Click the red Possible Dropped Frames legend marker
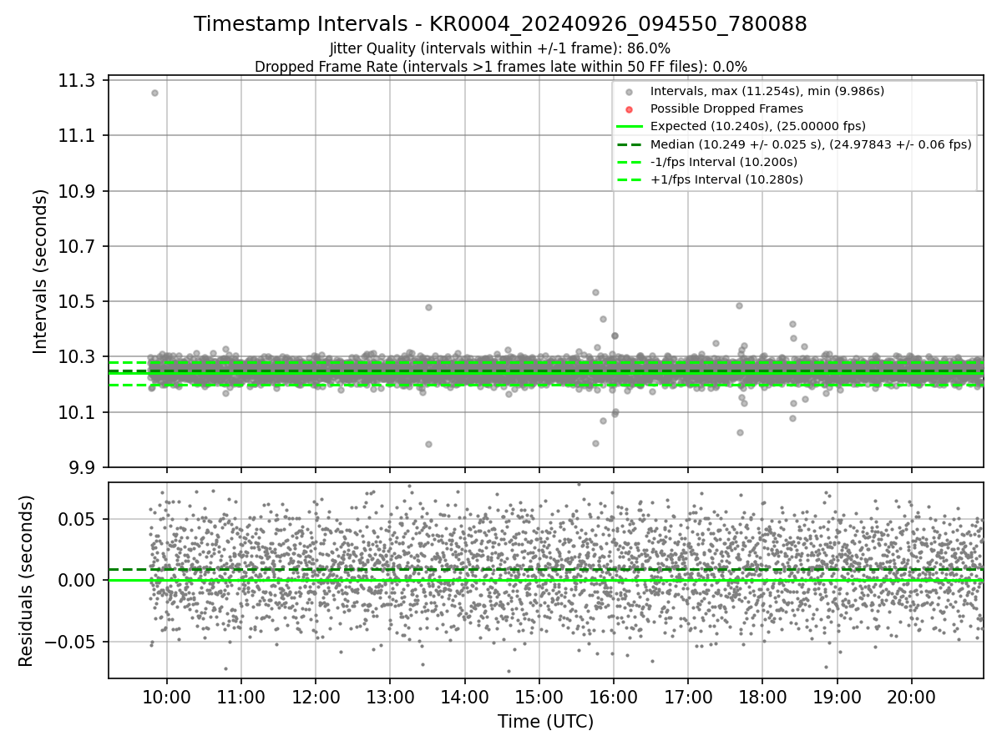This screenshot has height=751, width=1002. [630, 109]
